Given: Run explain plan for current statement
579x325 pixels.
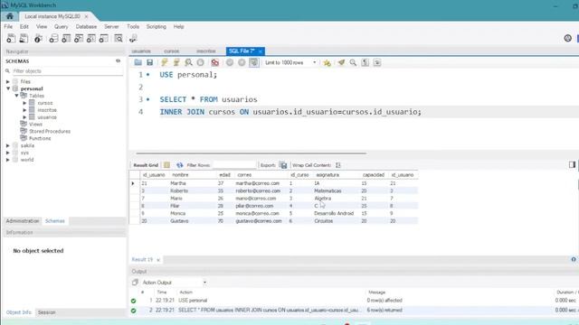Looking at the screenshot, I should 188,62.
